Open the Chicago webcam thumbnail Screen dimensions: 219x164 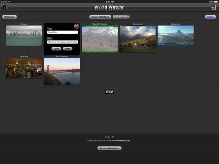coord(24,36)
